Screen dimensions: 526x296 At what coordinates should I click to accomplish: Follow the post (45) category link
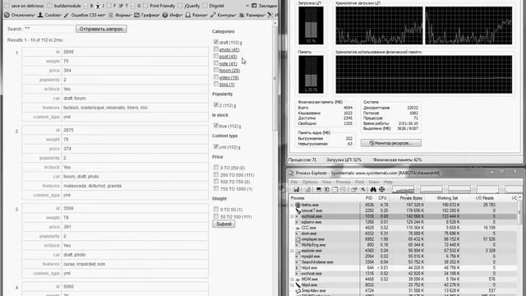click(x=228, y=57)
